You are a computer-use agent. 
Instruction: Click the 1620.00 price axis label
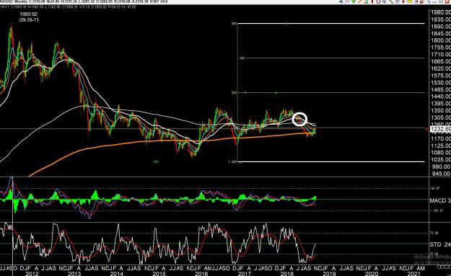[440, 68]
